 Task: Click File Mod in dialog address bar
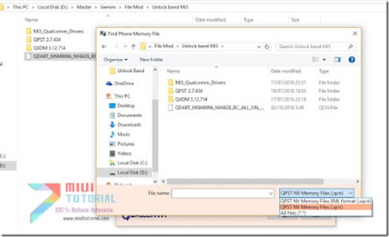[x=163, y=46]
